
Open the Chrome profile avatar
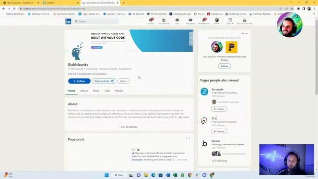pyautogui.click(x=309, y=8)
